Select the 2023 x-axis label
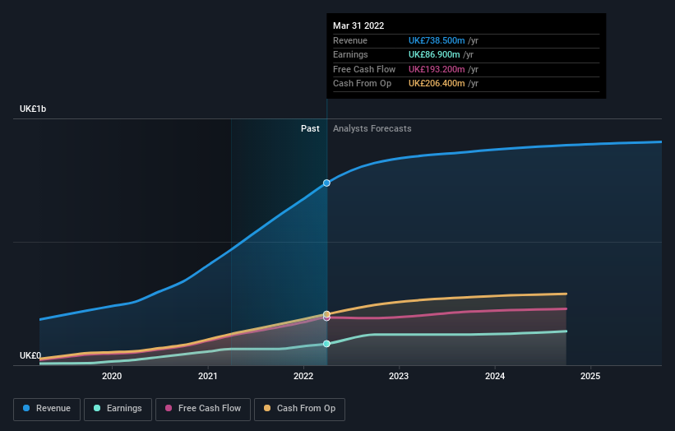This screenshot has width=675, height=431. [399, 377]
